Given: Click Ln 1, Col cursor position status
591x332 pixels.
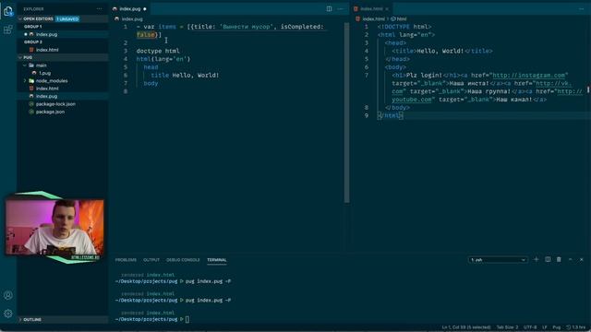Looking at the screenshot, I should click(466, 327).
